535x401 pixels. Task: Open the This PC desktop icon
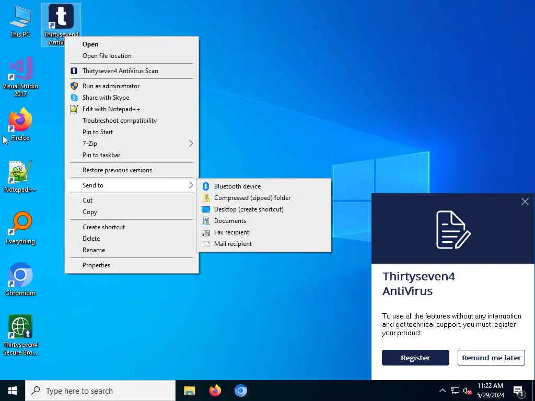point(20,21)
